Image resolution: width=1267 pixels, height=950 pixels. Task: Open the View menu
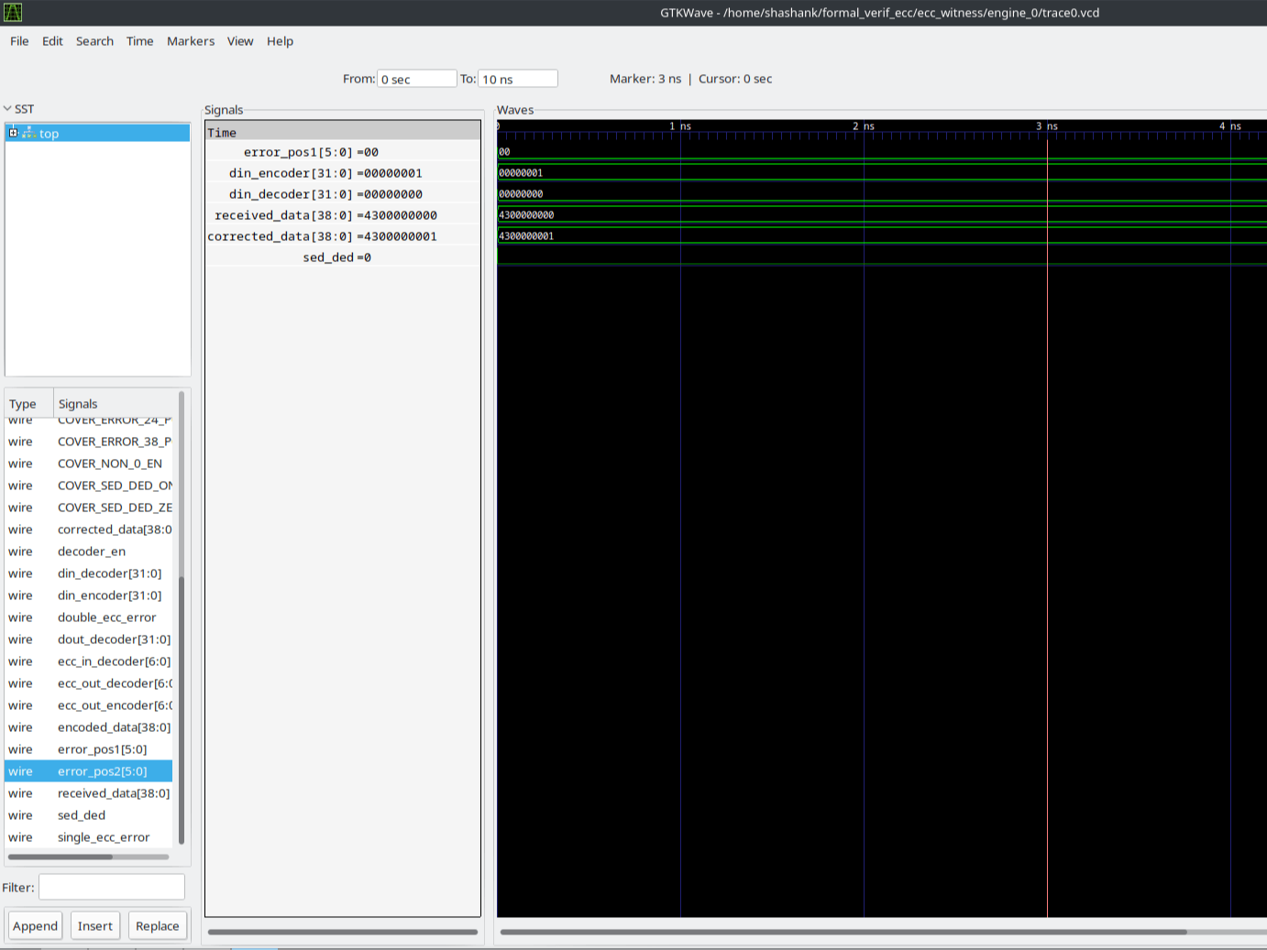click(240, 41)
